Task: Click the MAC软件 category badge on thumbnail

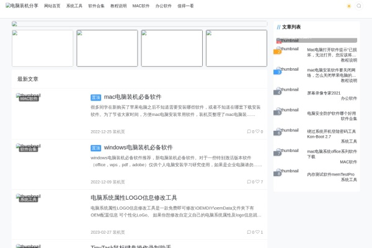Action: tap(29, 99)
